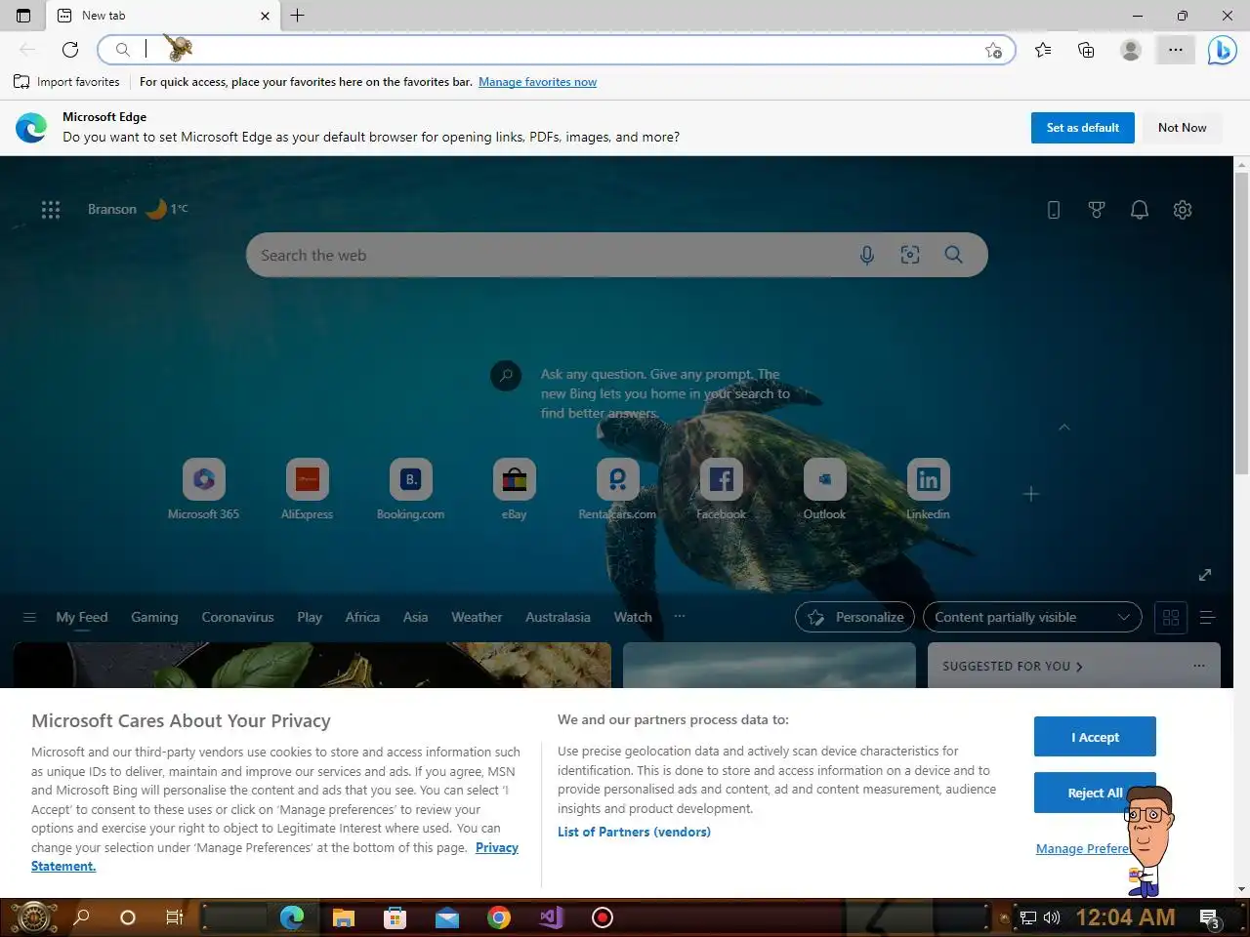Open Microsoft Rewards trophy icon
The image size is (1250, 937).
[1097, 210]
